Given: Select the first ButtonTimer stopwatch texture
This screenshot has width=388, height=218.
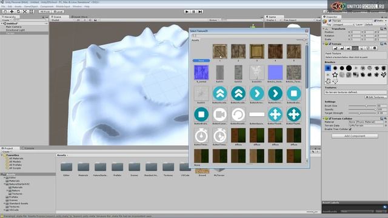Looking at the screenshot, I should [201, 135].
